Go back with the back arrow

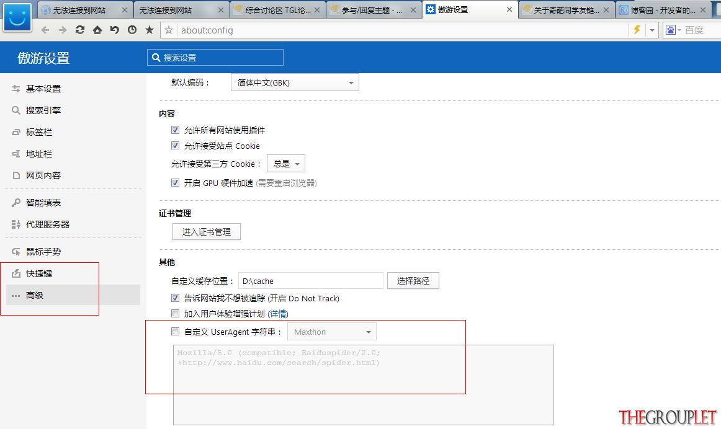[45, 30]
